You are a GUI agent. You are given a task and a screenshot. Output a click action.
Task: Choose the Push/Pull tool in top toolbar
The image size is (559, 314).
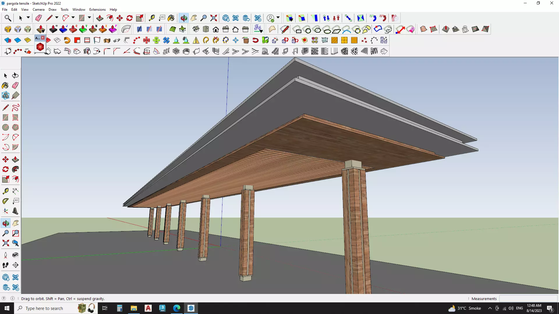coord(100,18)
